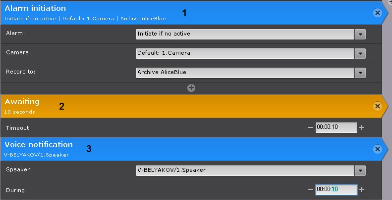
Task: Remove the Awaiting action block
Action: [x=378, y=106]
